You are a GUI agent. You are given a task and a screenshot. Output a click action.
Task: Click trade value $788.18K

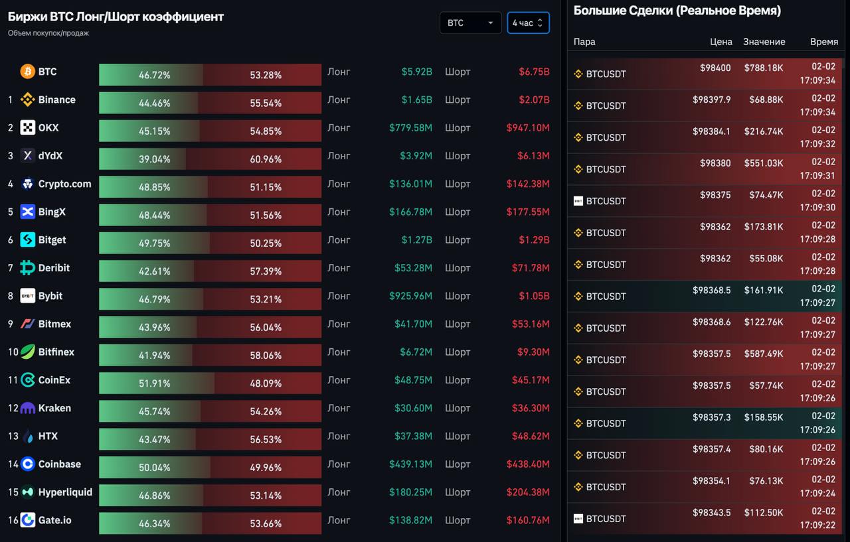click(x=764, y=68)
